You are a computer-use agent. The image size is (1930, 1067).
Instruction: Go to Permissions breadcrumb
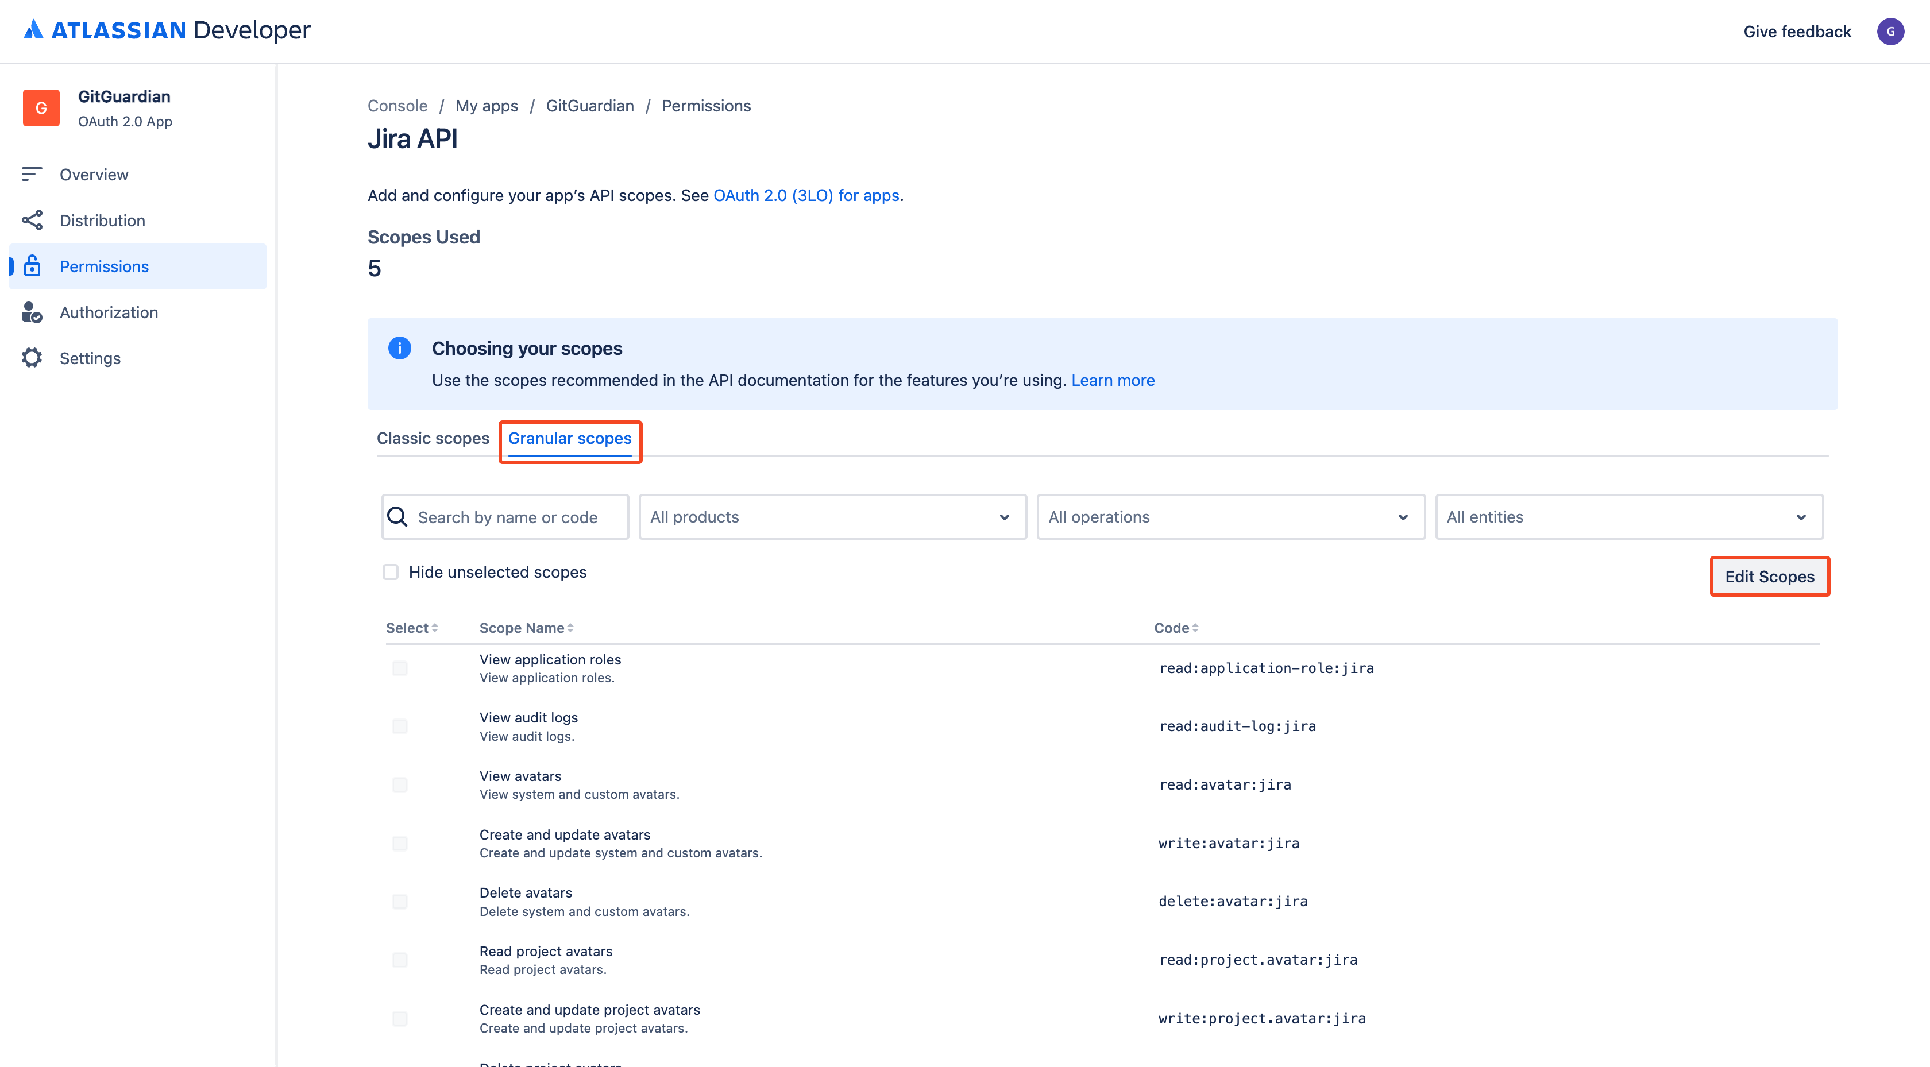706,106
